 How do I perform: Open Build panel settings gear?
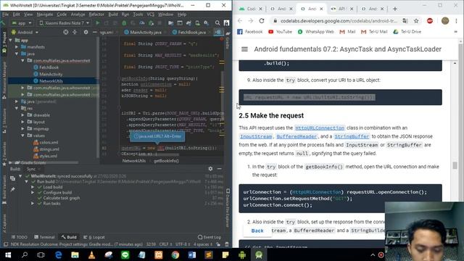point(210,169)
